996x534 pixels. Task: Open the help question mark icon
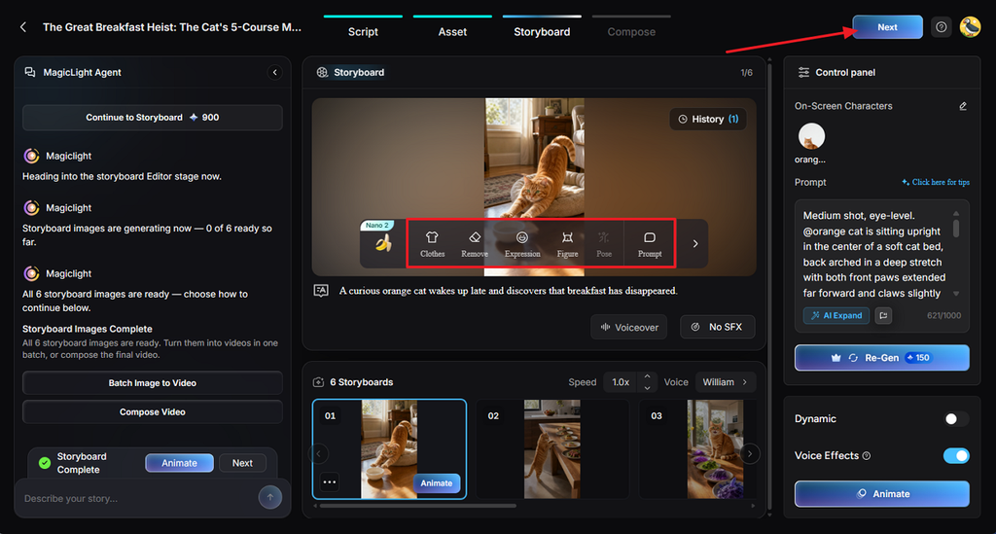pyautogui.click(x=942, y=26)
